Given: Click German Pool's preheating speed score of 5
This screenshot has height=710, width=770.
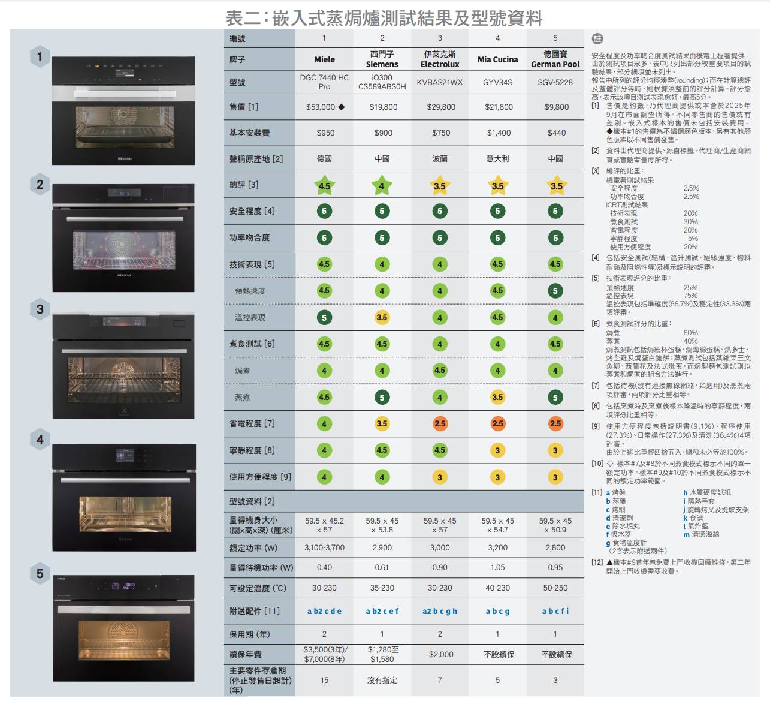Looking at the screenshot, I should 555,291.
